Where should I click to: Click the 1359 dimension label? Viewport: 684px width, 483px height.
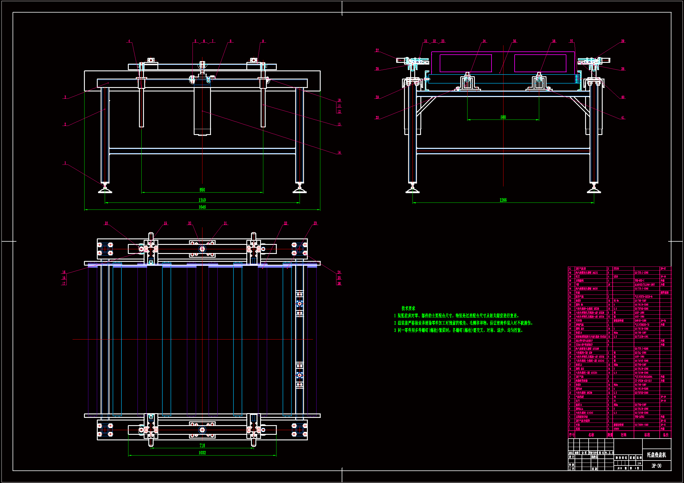tap(202, 200)
